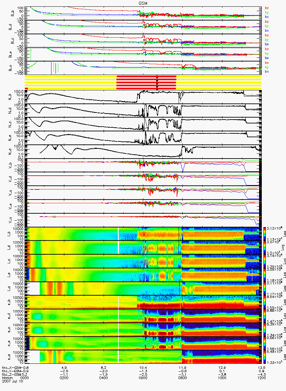Click the color bar beside the e_a spectrogram
This screenshot has height=391, width=286.
pos(264,357)
